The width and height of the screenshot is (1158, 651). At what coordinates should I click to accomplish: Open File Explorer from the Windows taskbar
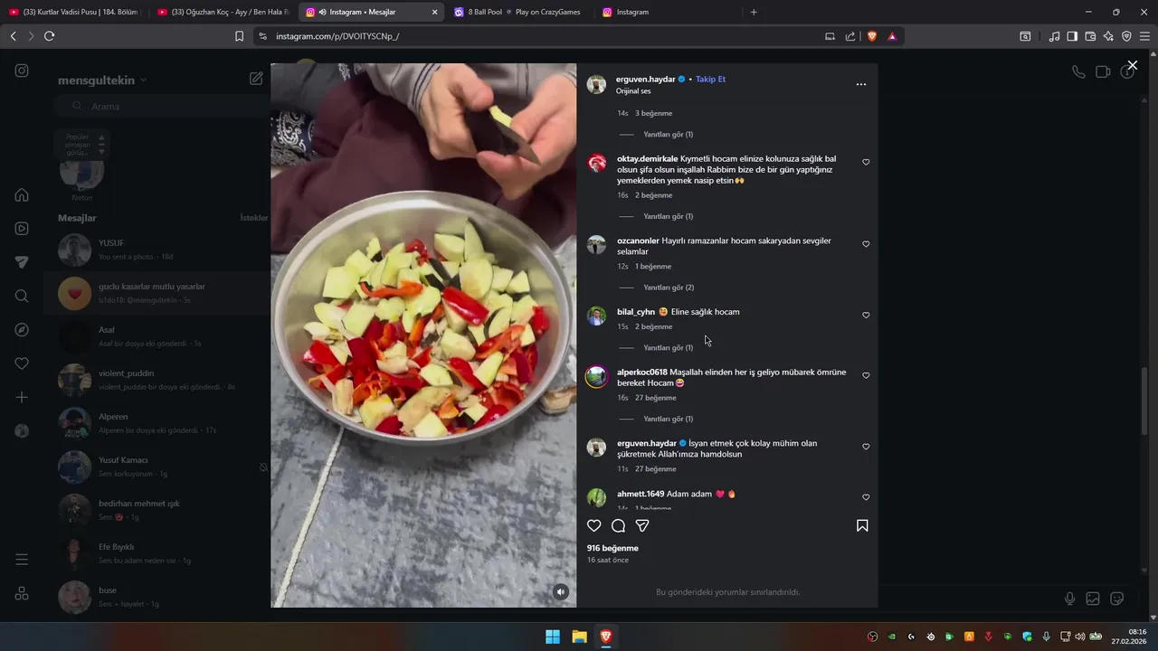[579, 637]
